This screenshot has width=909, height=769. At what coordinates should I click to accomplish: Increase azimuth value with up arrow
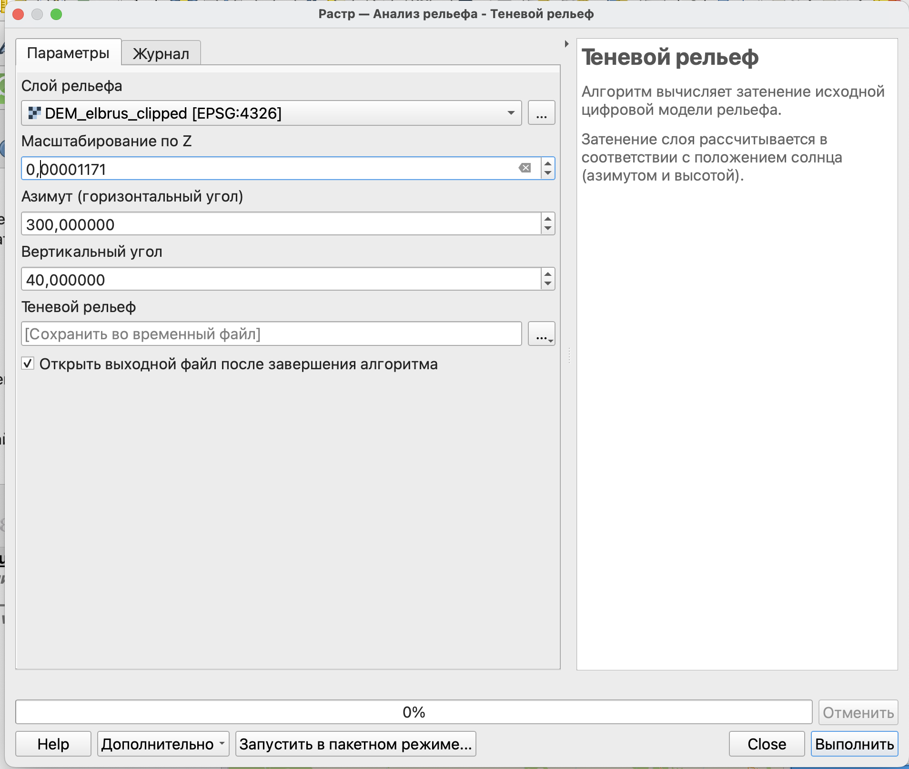tap(548, 218)
